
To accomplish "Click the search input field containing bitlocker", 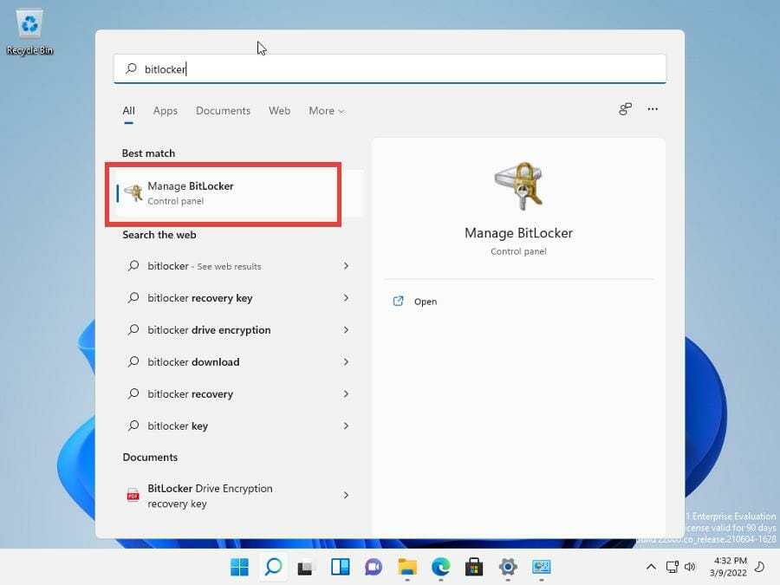I will coord(390,68).
